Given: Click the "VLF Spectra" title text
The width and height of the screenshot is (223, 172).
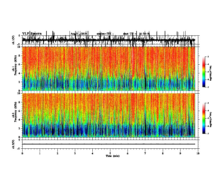Looking at the screenshot, I should click(32, 34).
